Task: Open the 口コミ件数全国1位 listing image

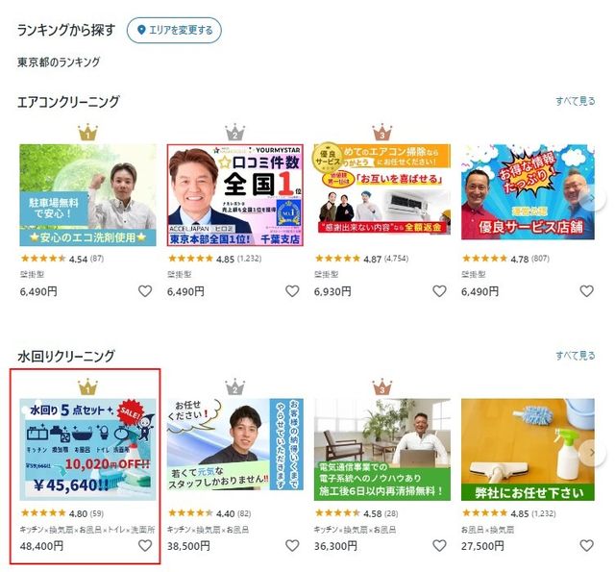Action: tap(235, 195)
